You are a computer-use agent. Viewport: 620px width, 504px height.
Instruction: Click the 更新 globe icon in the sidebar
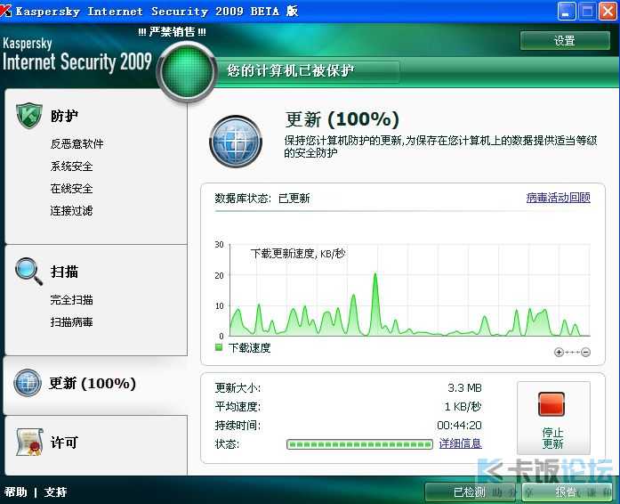pos(28,383)
